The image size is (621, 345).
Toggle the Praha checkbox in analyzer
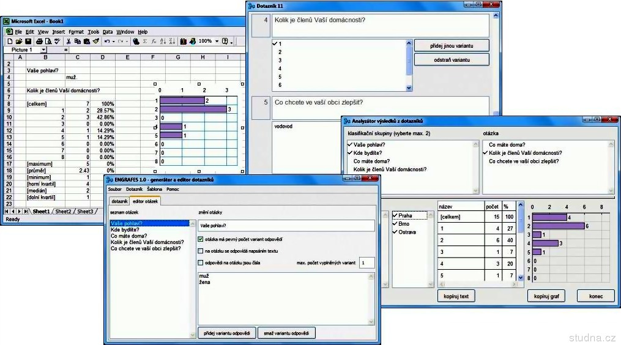coord(395,215)
